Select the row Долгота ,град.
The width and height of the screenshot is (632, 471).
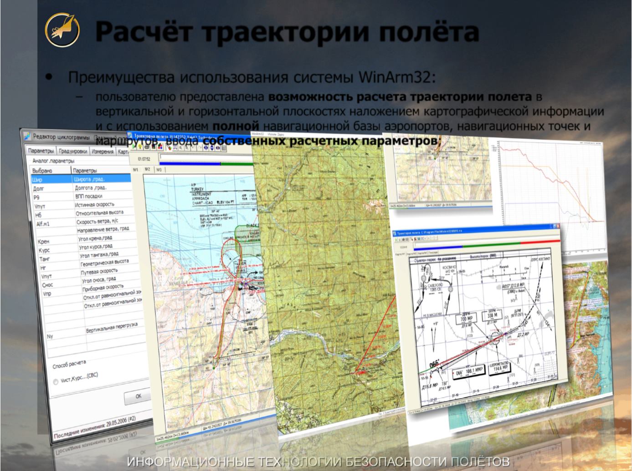click(x=81, y=187)
